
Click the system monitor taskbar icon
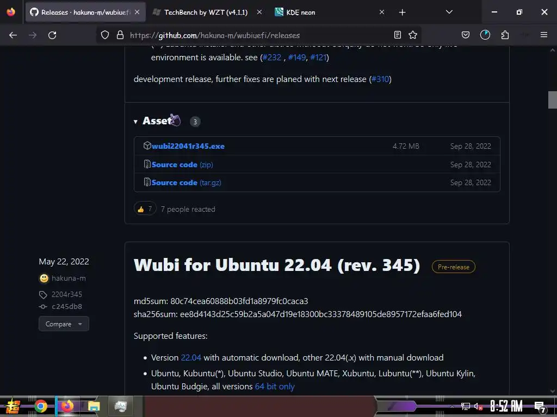120,406
